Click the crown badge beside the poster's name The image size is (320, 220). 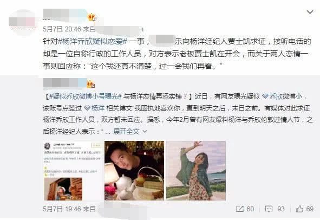[92, 17]
